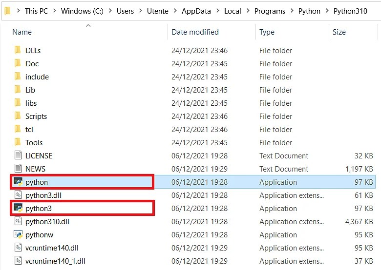The height and width of the screenshot is (270, 381).
Task: Navigate to Python breadcrumb segment
Action: tap(309, 11)
